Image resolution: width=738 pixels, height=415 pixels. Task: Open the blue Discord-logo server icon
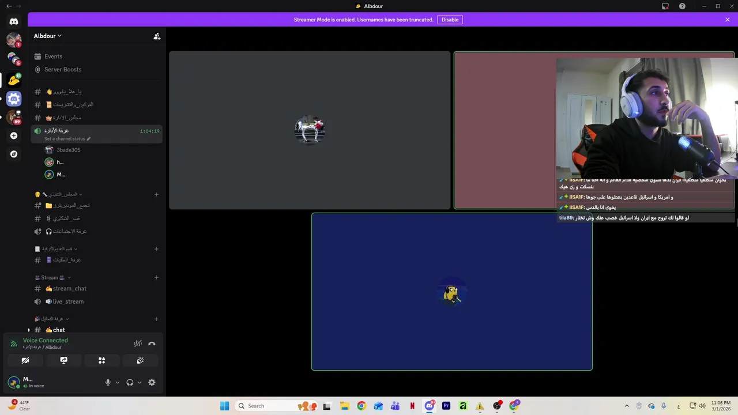pos(14,99)
